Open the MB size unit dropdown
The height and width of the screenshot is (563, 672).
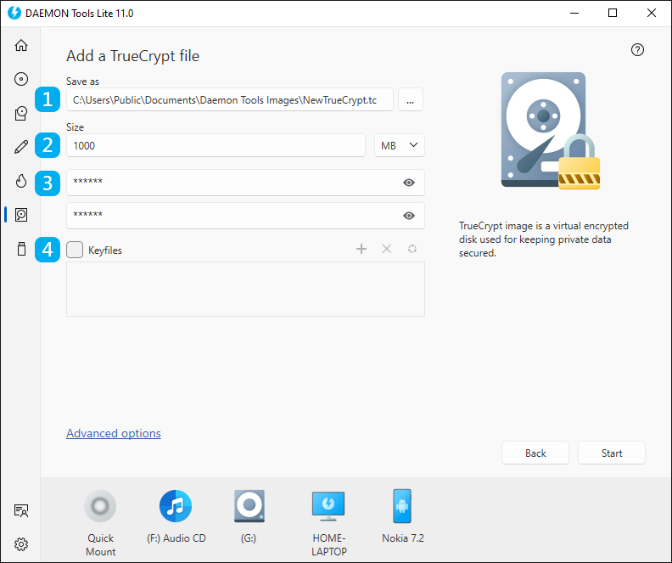click(400, 145)
